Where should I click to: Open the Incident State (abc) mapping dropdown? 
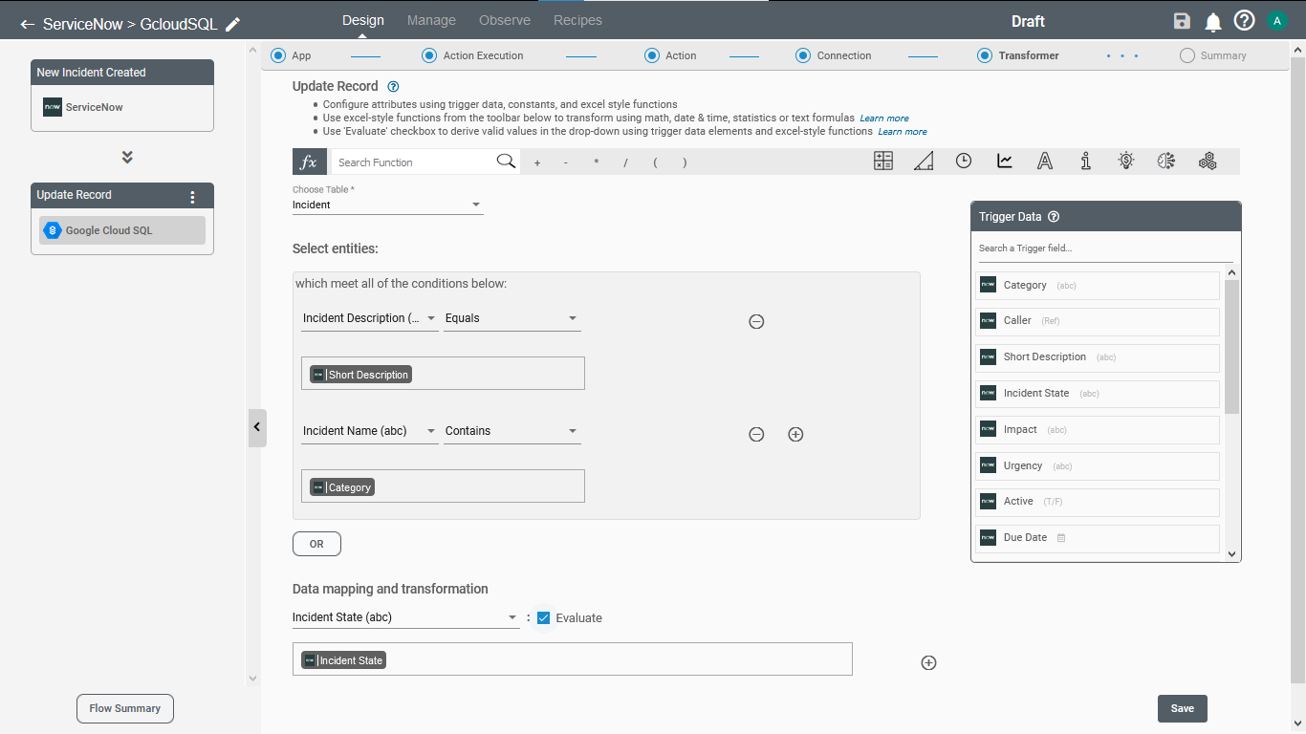(405, 617)
